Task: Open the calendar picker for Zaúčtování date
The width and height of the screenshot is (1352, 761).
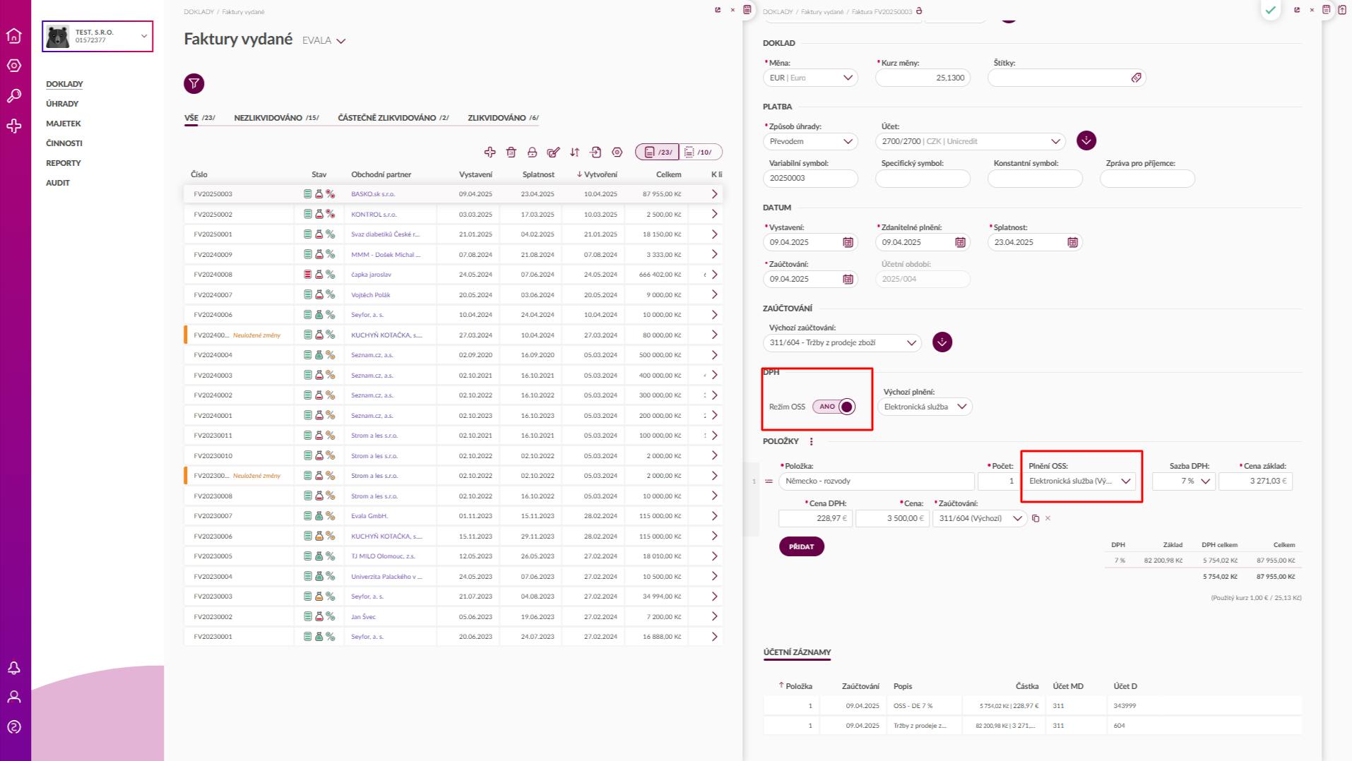Action: pyautogui.click(x=848, y=279)
